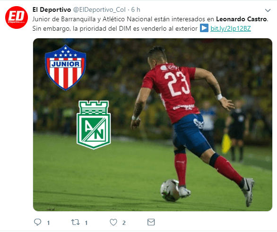Click the Atlético Nacional green crest

(94, 125)
